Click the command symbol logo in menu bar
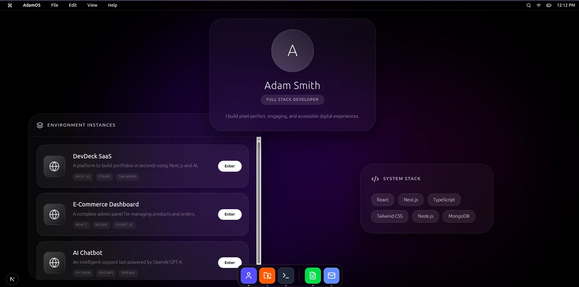Viewport: 579px width, 287px height. 10,5
